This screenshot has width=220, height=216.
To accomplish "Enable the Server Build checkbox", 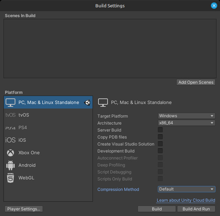I will point(160,130).
